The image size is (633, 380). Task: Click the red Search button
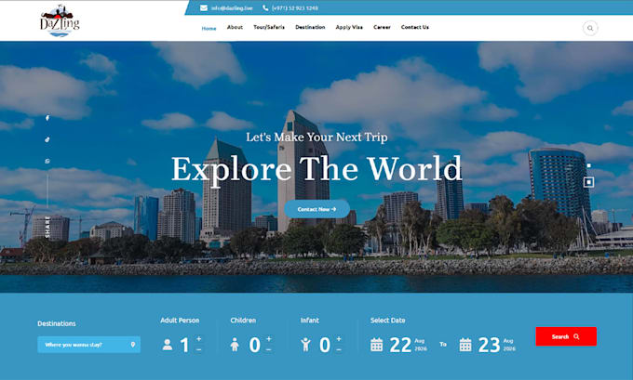click(x=566, y=336)
